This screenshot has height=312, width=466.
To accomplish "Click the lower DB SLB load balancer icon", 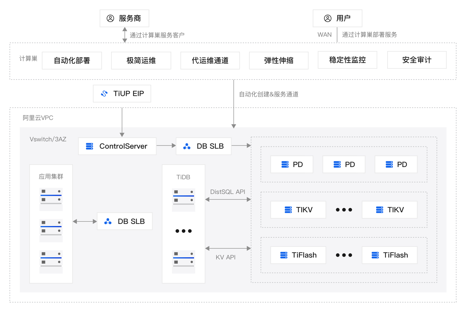I will point(108,221).
